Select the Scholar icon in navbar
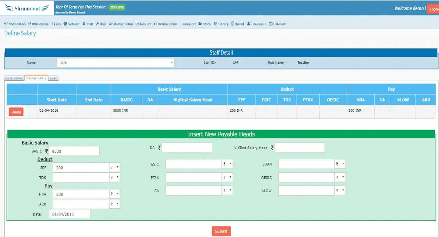 click(x=66, y=24)
